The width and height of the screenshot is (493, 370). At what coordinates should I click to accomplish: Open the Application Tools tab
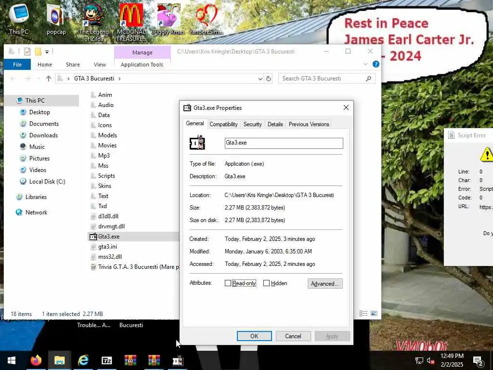(x=142, y=65)
